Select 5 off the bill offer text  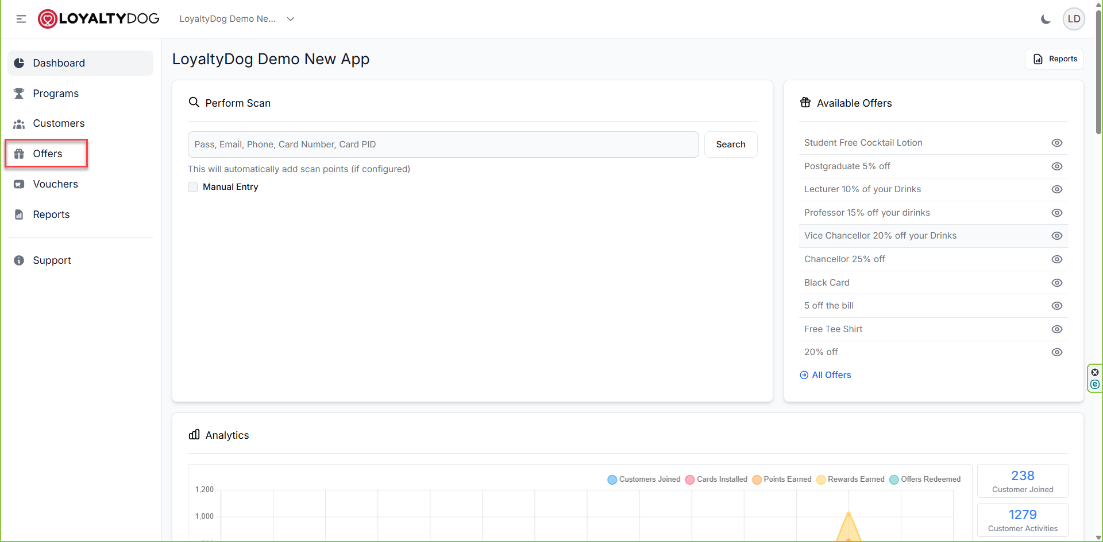click(x=829, y=306)
